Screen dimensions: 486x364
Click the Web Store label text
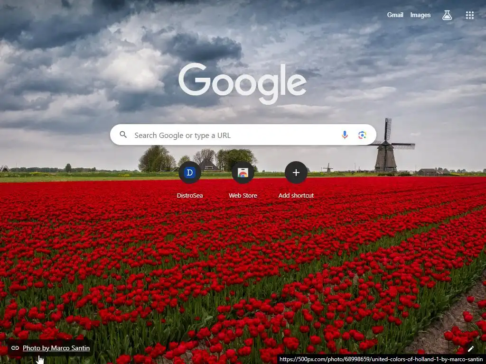point(243,196)
